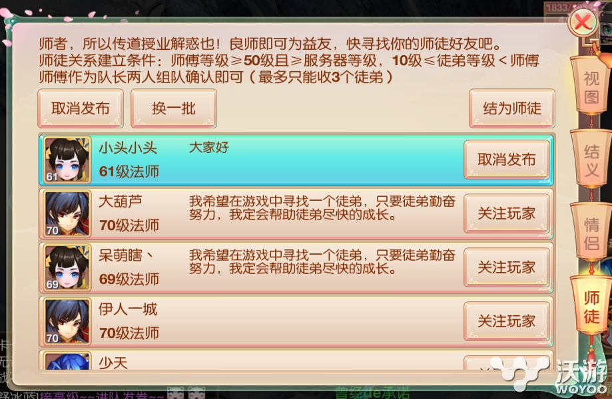The width and height of the screenshot is (612, 399).
Task: Click 伊人一城 level 70 avatar portrait
Action: click(67, 321)
